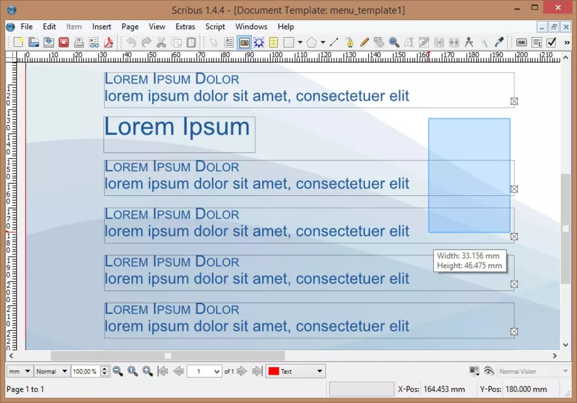Save the document using the Save icon
Viewport: 577px width, 403px height.
48,42
